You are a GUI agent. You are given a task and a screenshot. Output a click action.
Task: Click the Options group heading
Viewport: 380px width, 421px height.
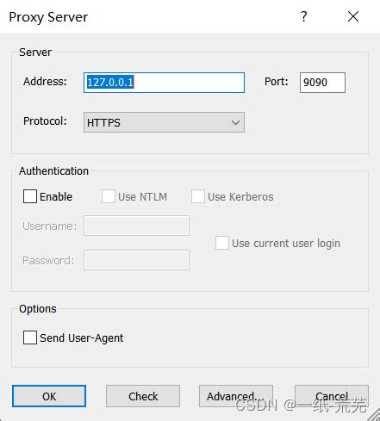pos(38,309)
